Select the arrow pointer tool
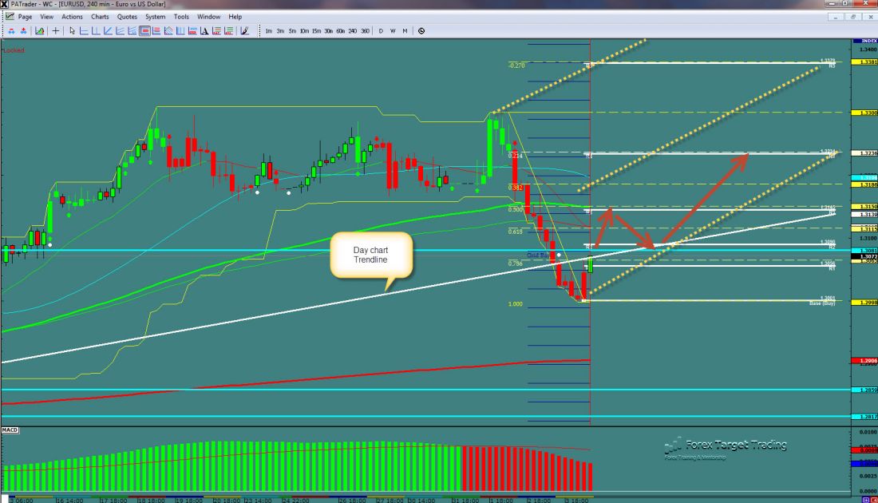The width and height of the screenshot is (878, 503). [72, 31]
